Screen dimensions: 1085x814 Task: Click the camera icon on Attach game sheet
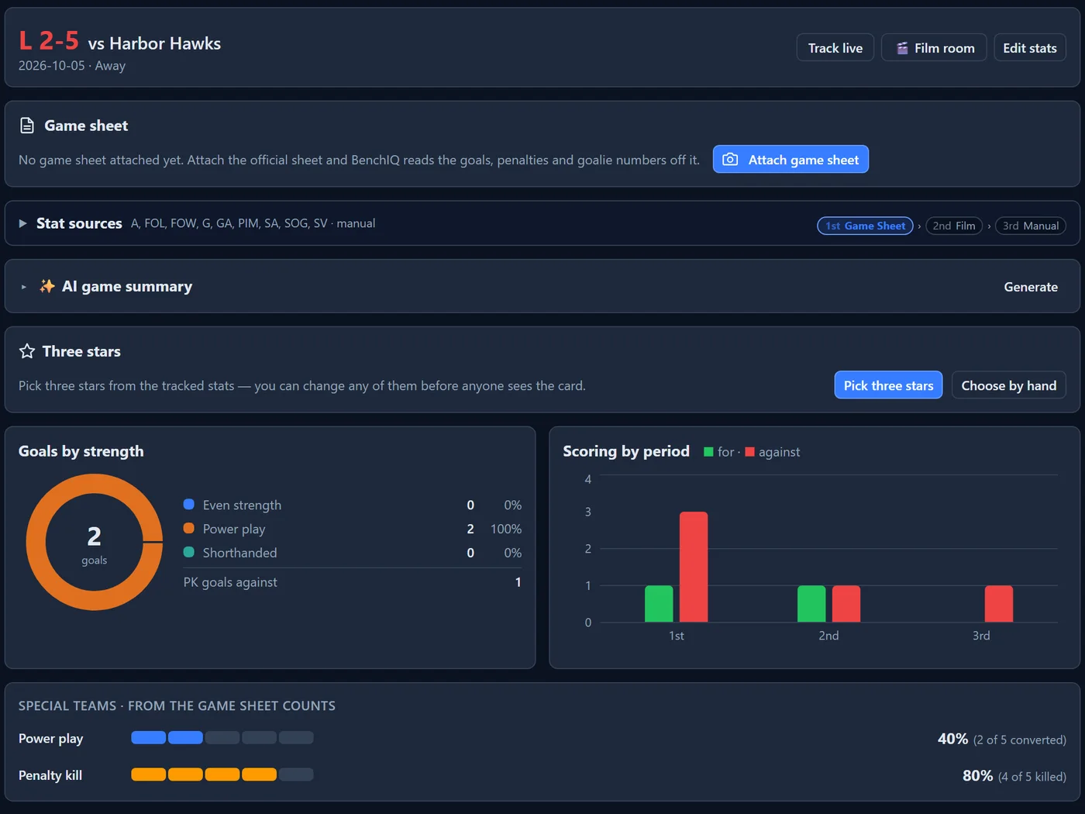[x=730, y=160]
